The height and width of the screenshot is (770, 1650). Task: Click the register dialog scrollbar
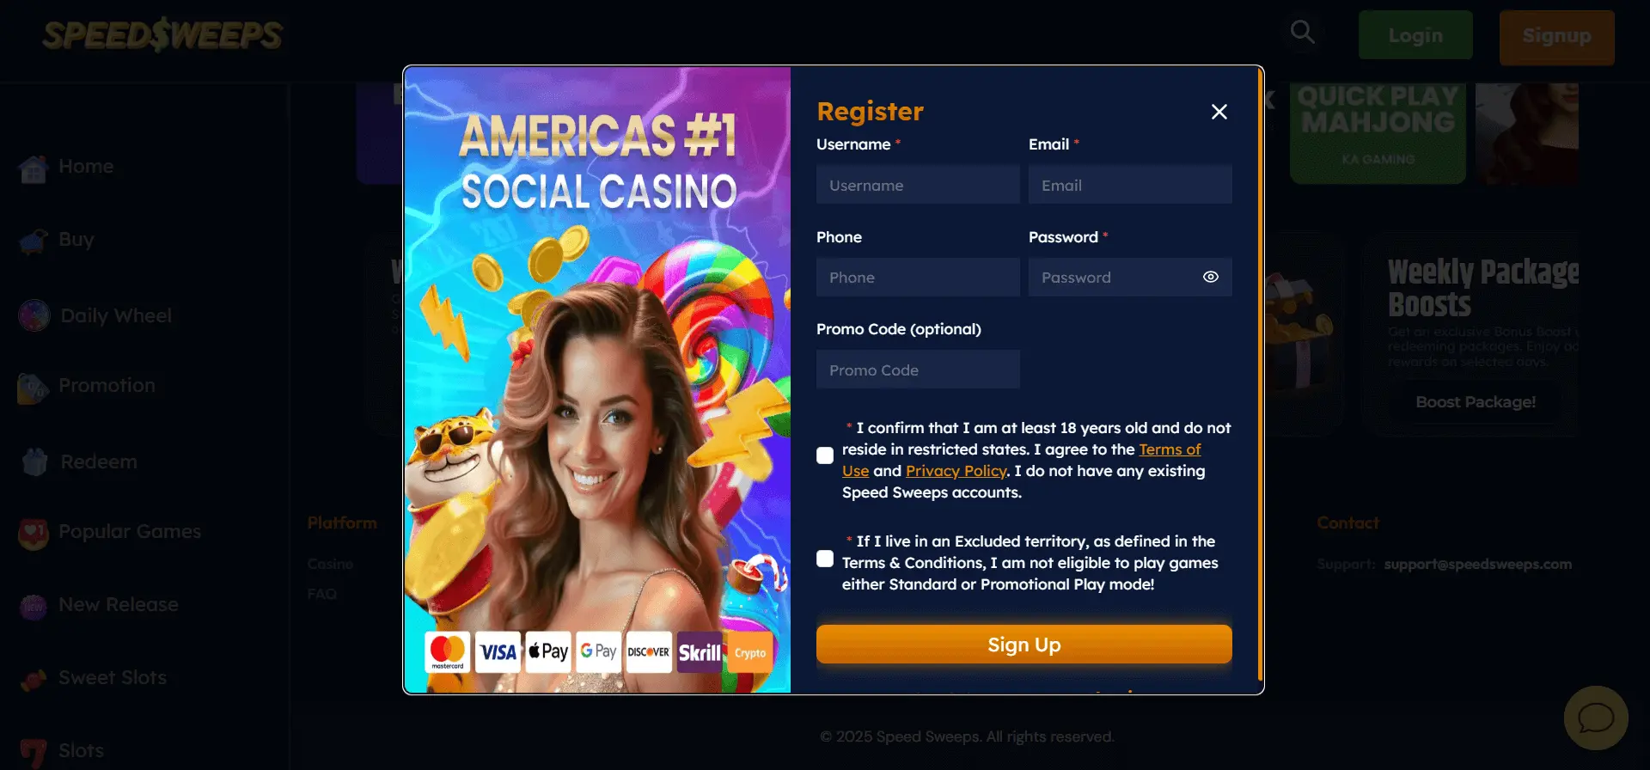tap(1260, 374)
